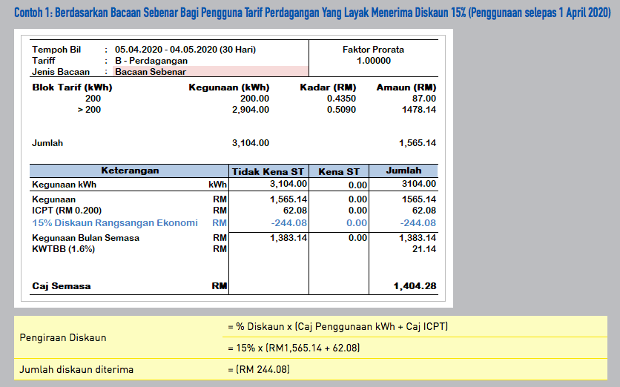Select the 2,904.00 usage value
The height and width of the screenshot is (387, 620).
pyautogui.click(x=251, y=110)
